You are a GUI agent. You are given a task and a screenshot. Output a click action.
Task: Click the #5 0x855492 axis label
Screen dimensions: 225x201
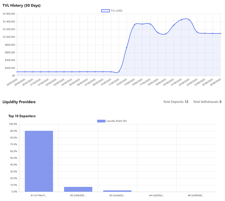pos(196,195)
